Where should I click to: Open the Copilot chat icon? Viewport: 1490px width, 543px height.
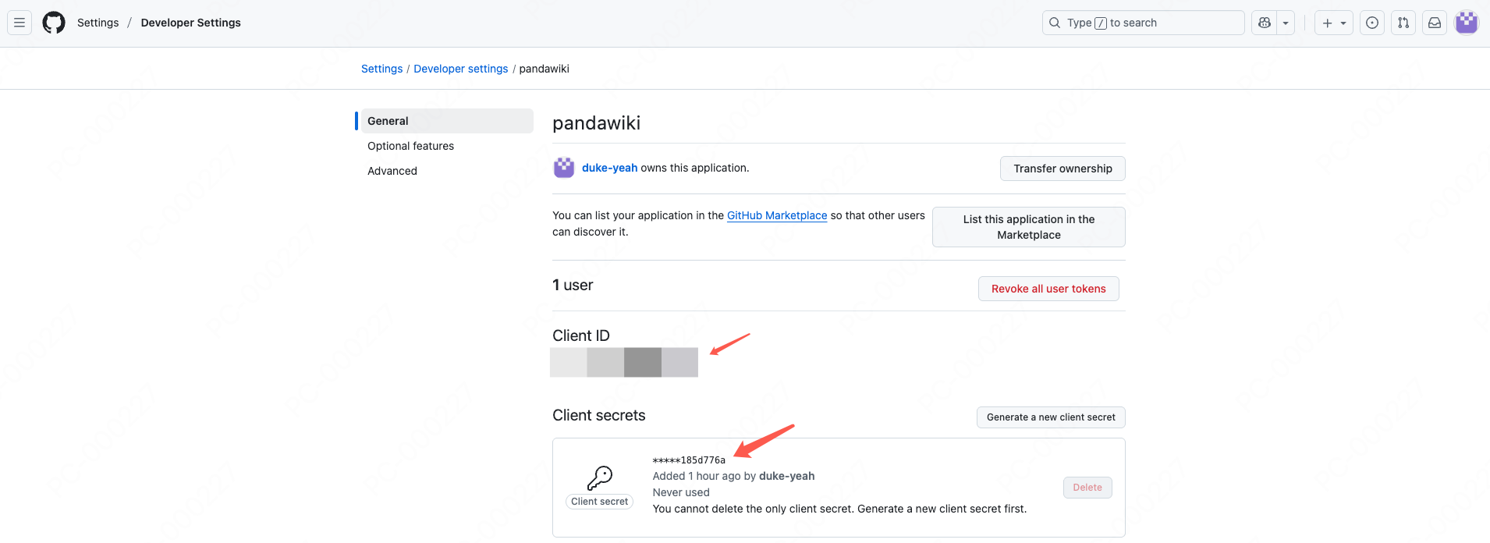coord(1265,23)
